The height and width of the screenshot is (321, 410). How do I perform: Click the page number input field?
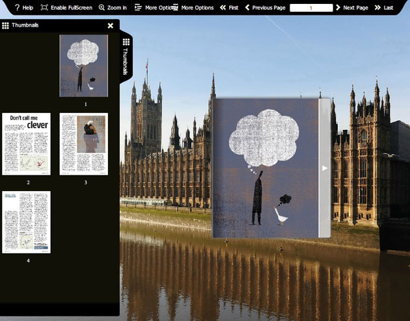click(311, 8)
